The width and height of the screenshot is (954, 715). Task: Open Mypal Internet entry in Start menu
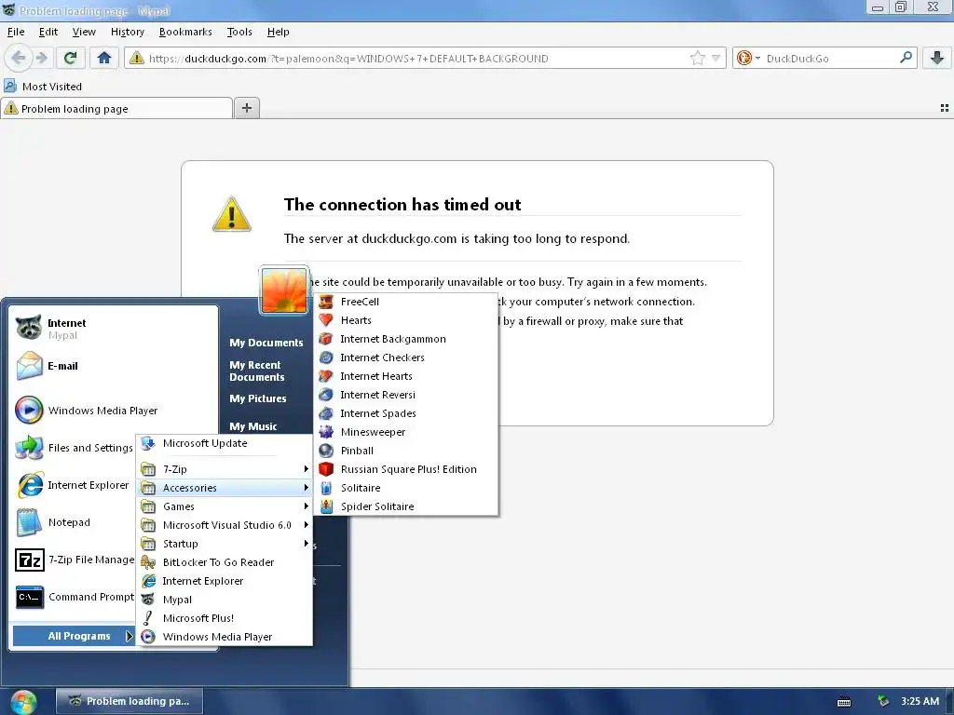[x=113, y=329]
